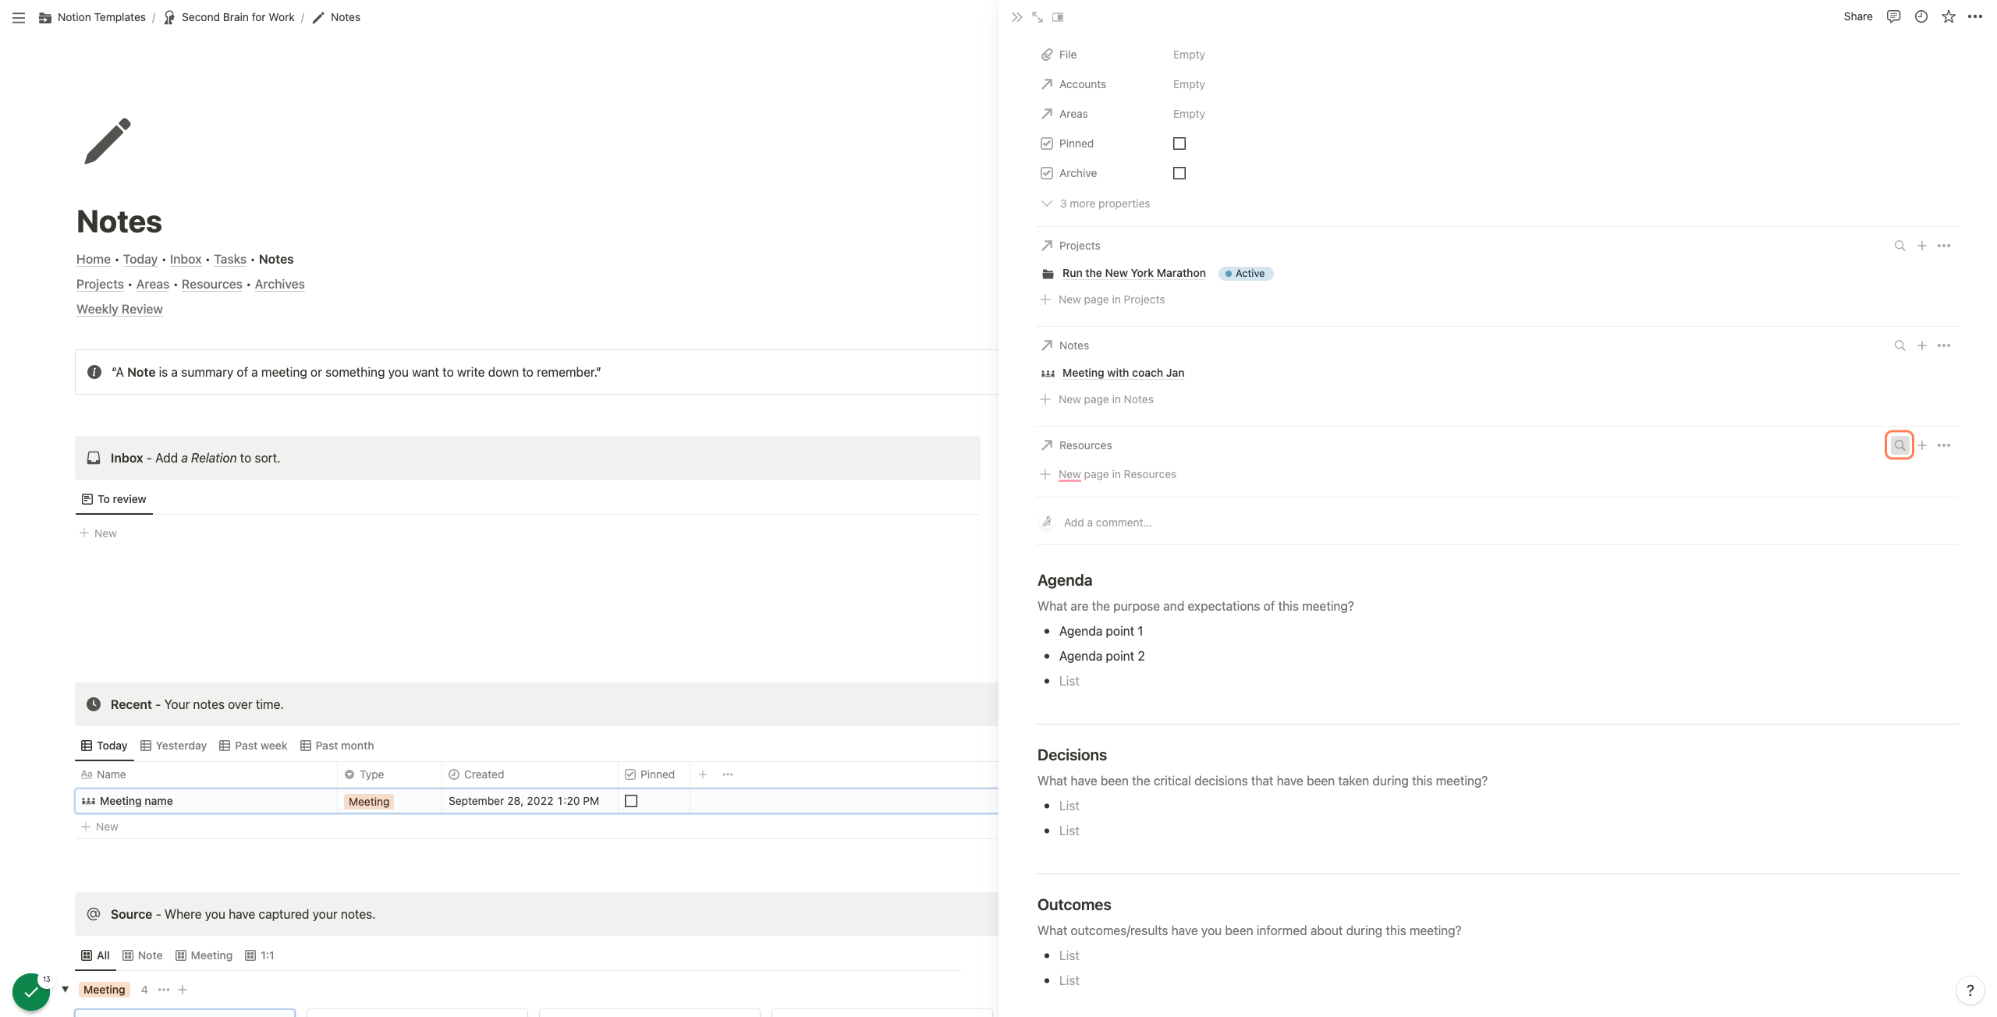The image size is (1997, 1017).
Task: Close the side peek panel with double chevron
Action: [1016, 17]
